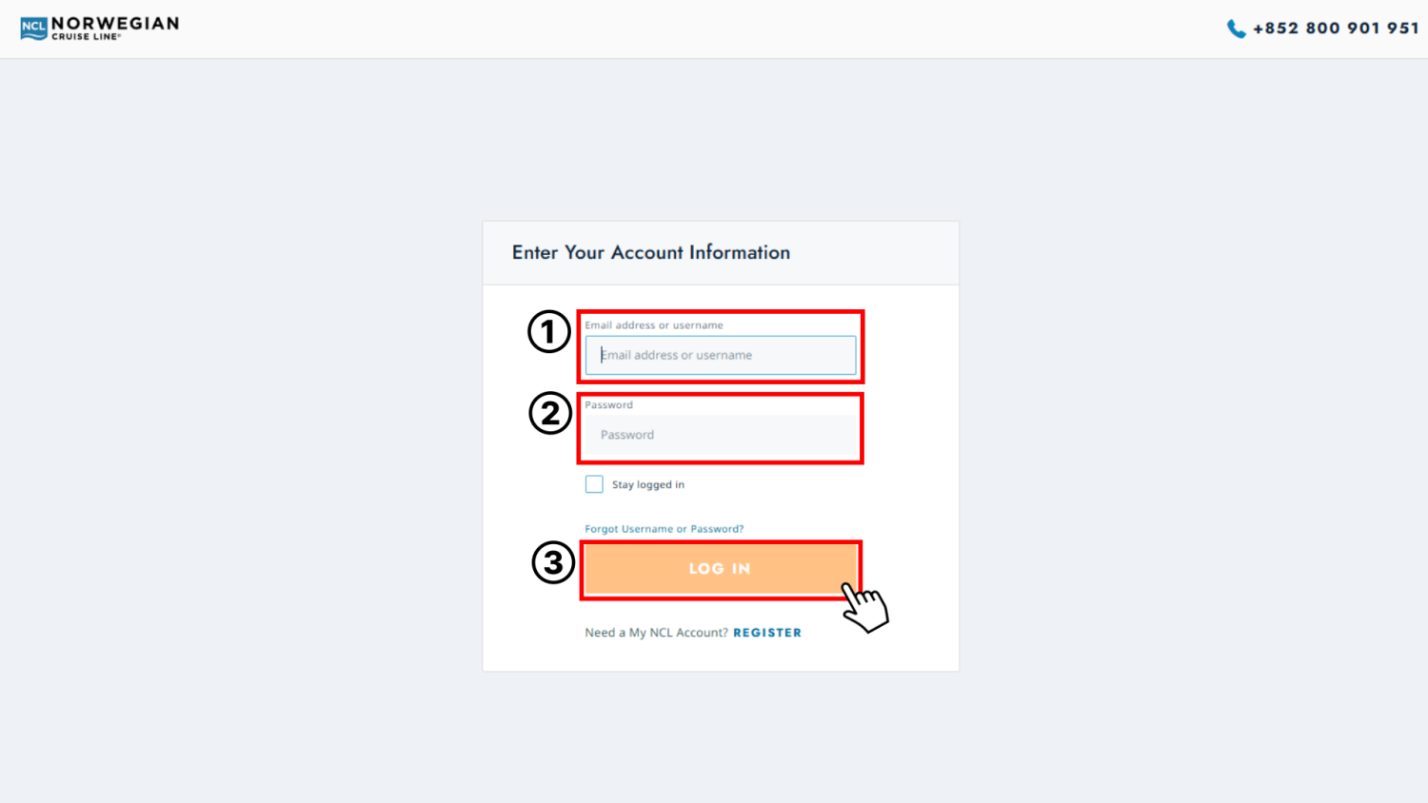Click the LOG IN button
This screenshot has height=803, width=1428.
[721, 569]
